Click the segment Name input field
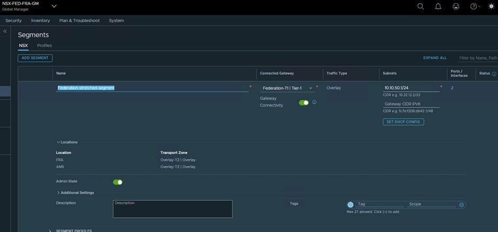 (153, 88)
